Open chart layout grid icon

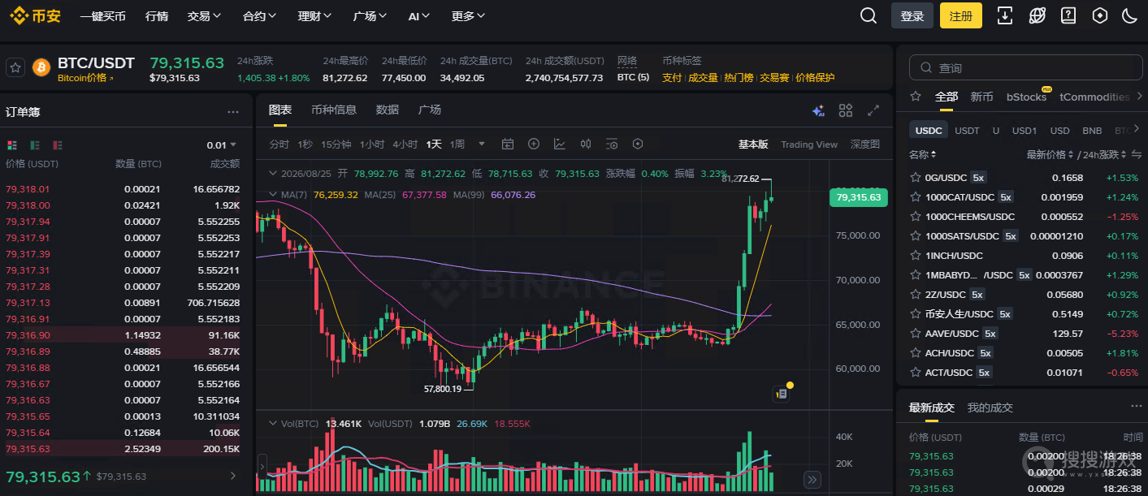846,110
